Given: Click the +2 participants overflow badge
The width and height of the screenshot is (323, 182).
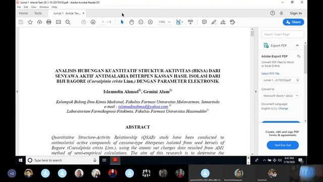Looking at the screenshot, I should [12, 173].
